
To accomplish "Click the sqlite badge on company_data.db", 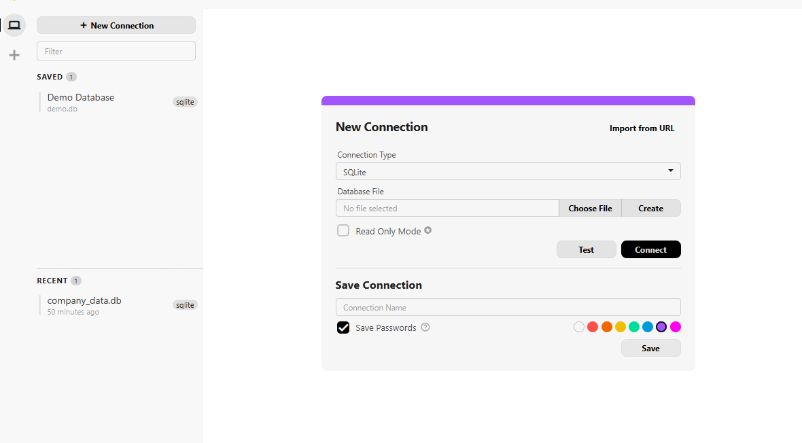I will click(185, 305).
